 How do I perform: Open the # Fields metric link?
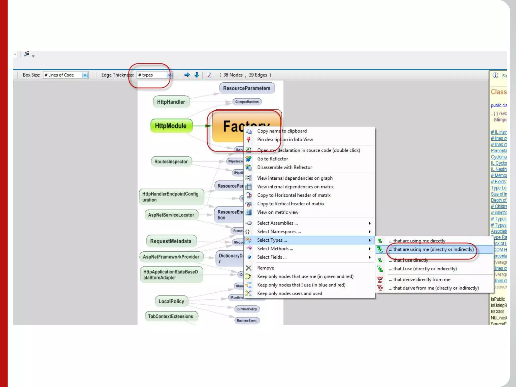point(498,181)
